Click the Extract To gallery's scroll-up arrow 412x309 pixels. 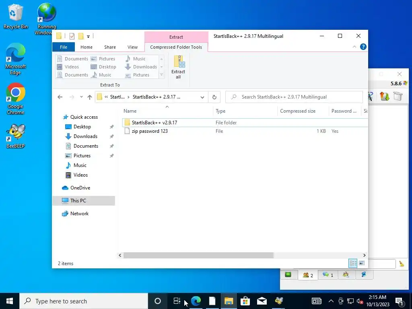(x=162, y=59)
